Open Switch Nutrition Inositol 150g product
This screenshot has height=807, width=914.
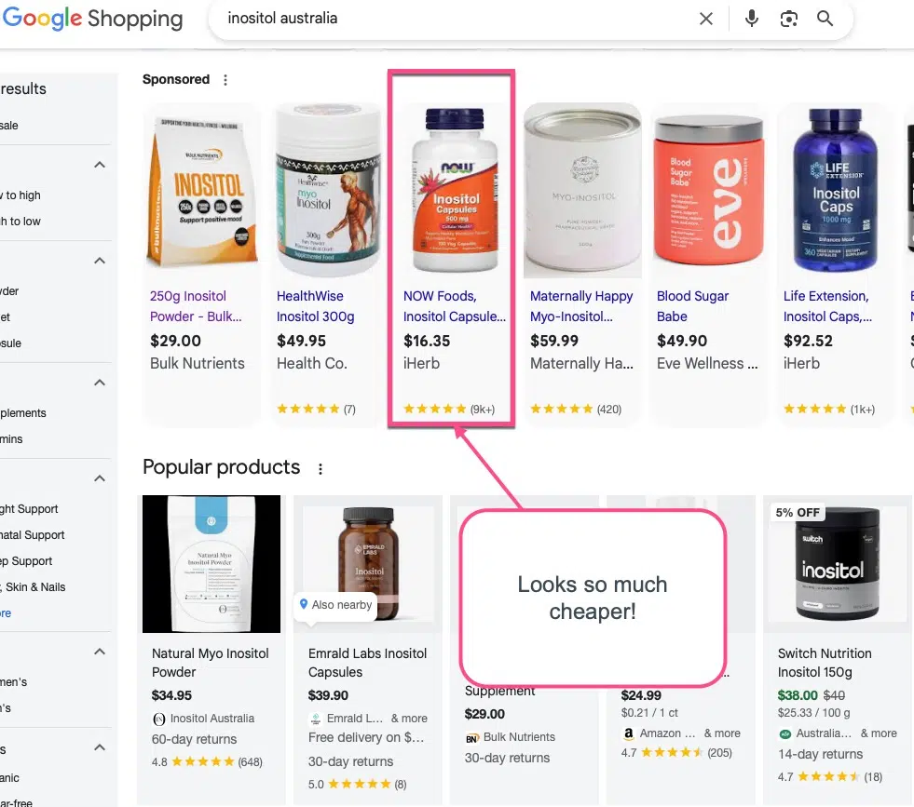pos(825,663)
